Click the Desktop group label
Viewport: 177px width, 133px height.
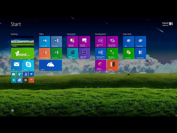(x=14, y=34)
